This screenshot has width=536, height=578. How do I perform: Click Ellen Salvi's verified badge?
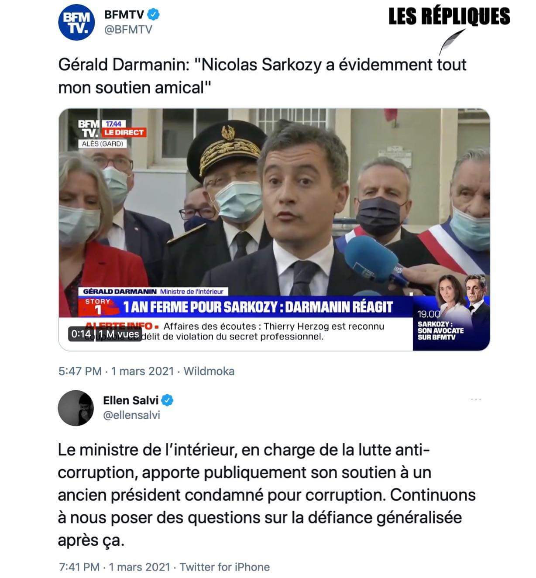168,400
